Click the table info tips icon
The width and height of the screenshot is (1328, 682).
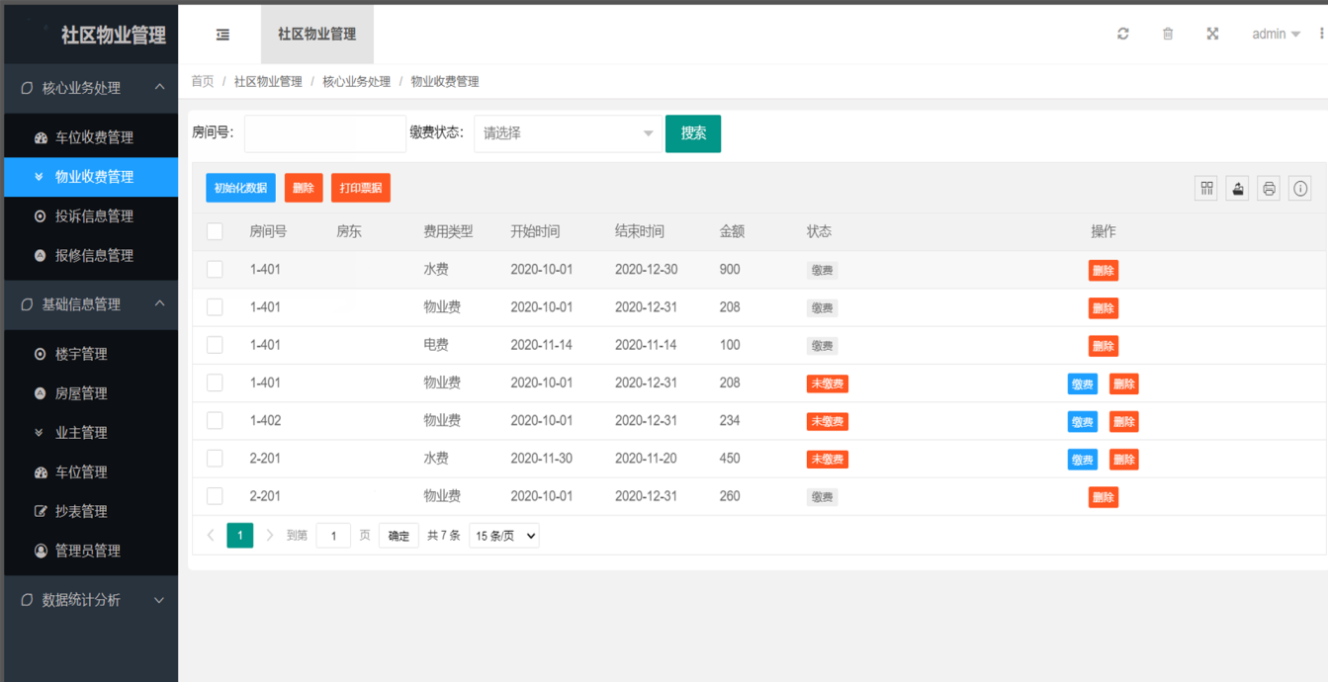coord(1300,188)
